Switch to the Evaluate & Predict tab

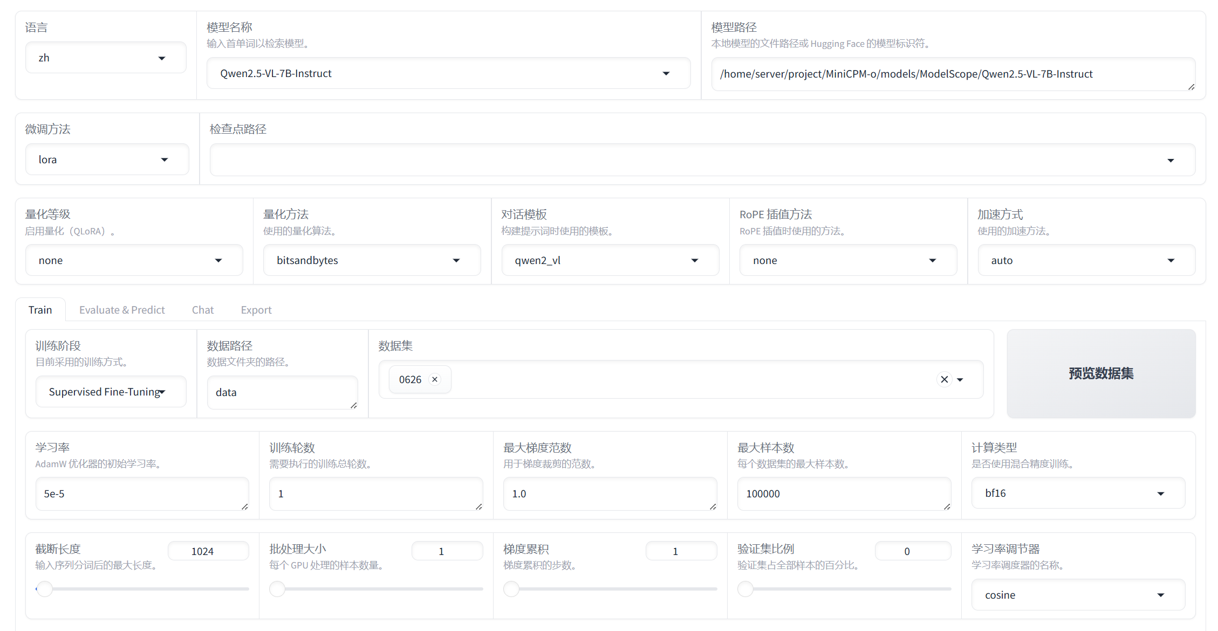(122, 310)
